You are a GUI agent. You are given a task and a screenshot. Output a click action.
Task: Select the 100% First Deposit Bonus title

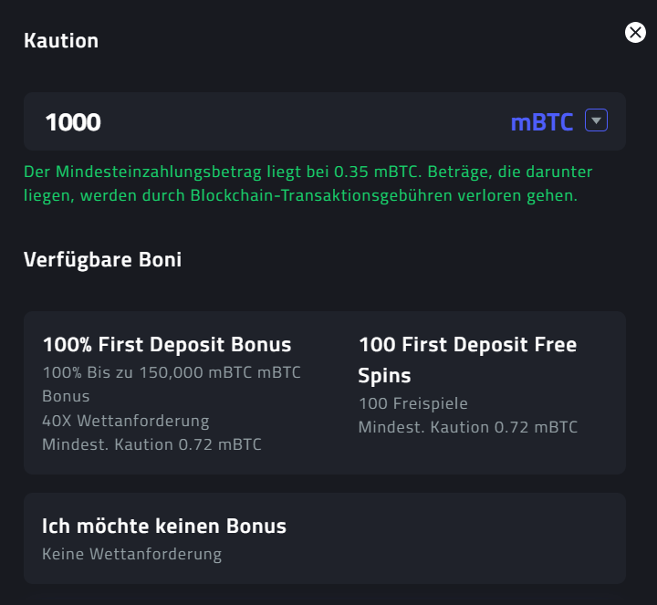click(167, 345)
